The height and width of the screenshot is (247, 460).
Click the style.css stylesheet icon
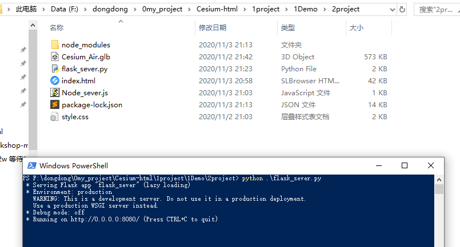55,116
